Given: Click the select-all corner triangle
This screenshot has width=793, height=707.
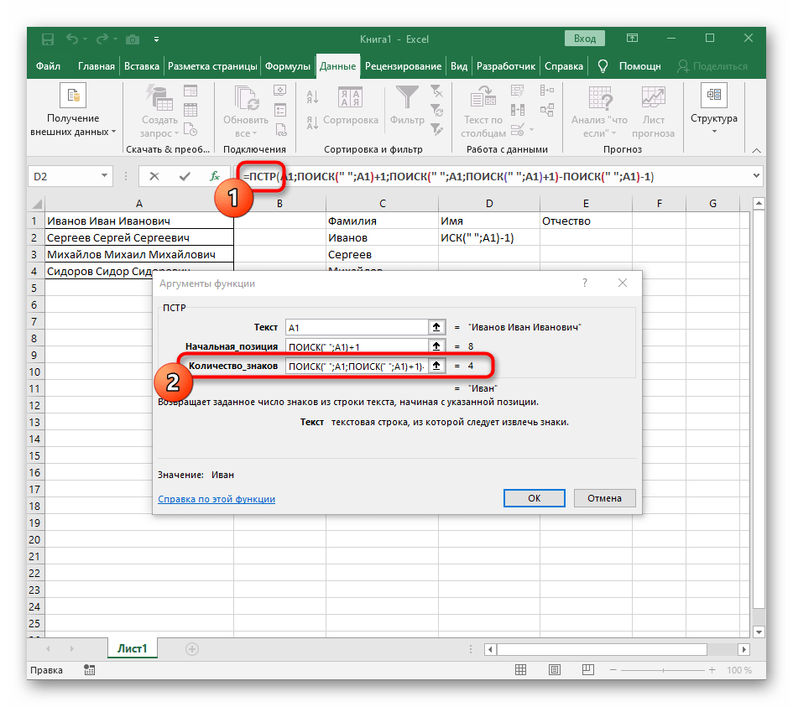Looking at the screenshot, I should pos(36,204).
